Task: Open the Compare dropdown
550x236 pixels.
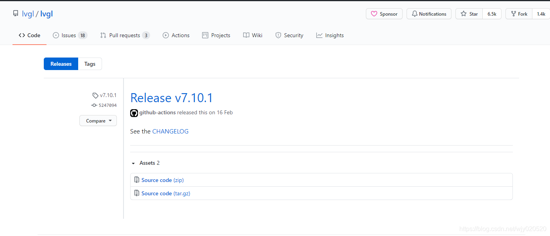Action: tap(98, 121)
